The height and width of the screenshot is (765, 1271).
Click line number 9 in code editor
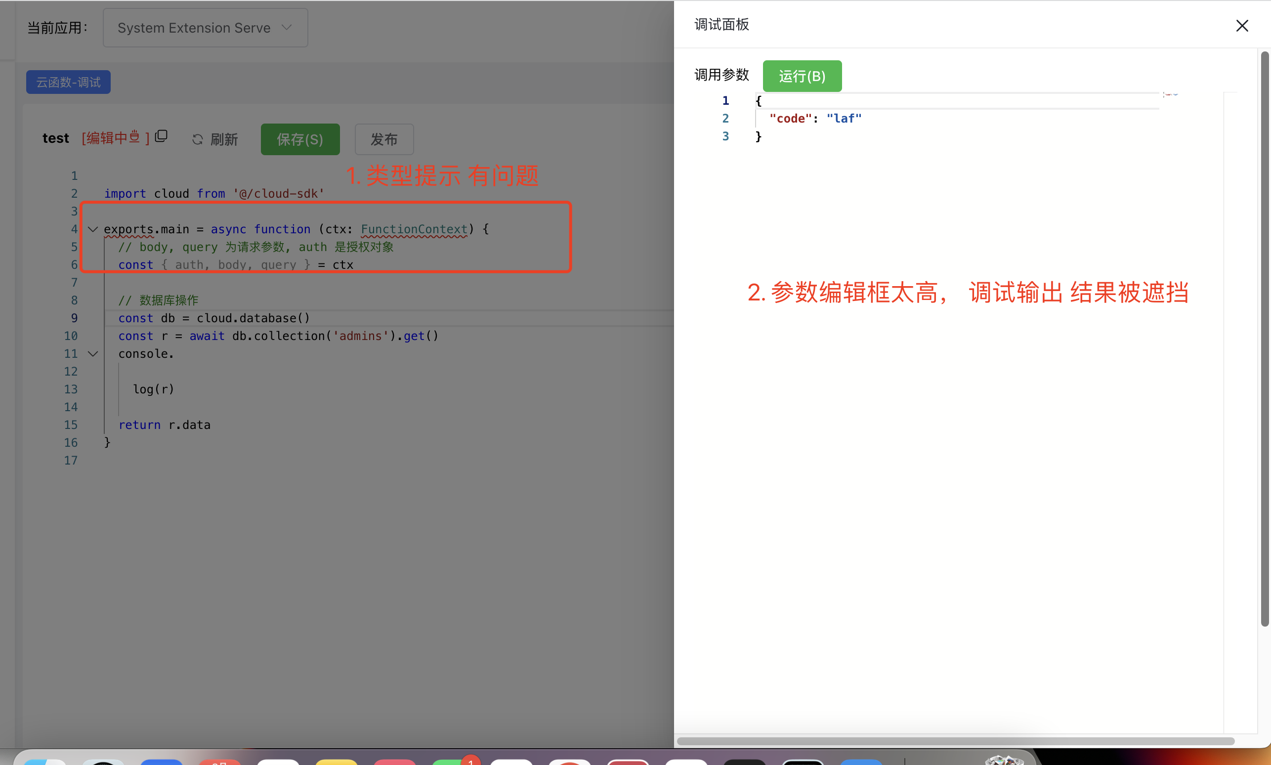coord(74,318)
